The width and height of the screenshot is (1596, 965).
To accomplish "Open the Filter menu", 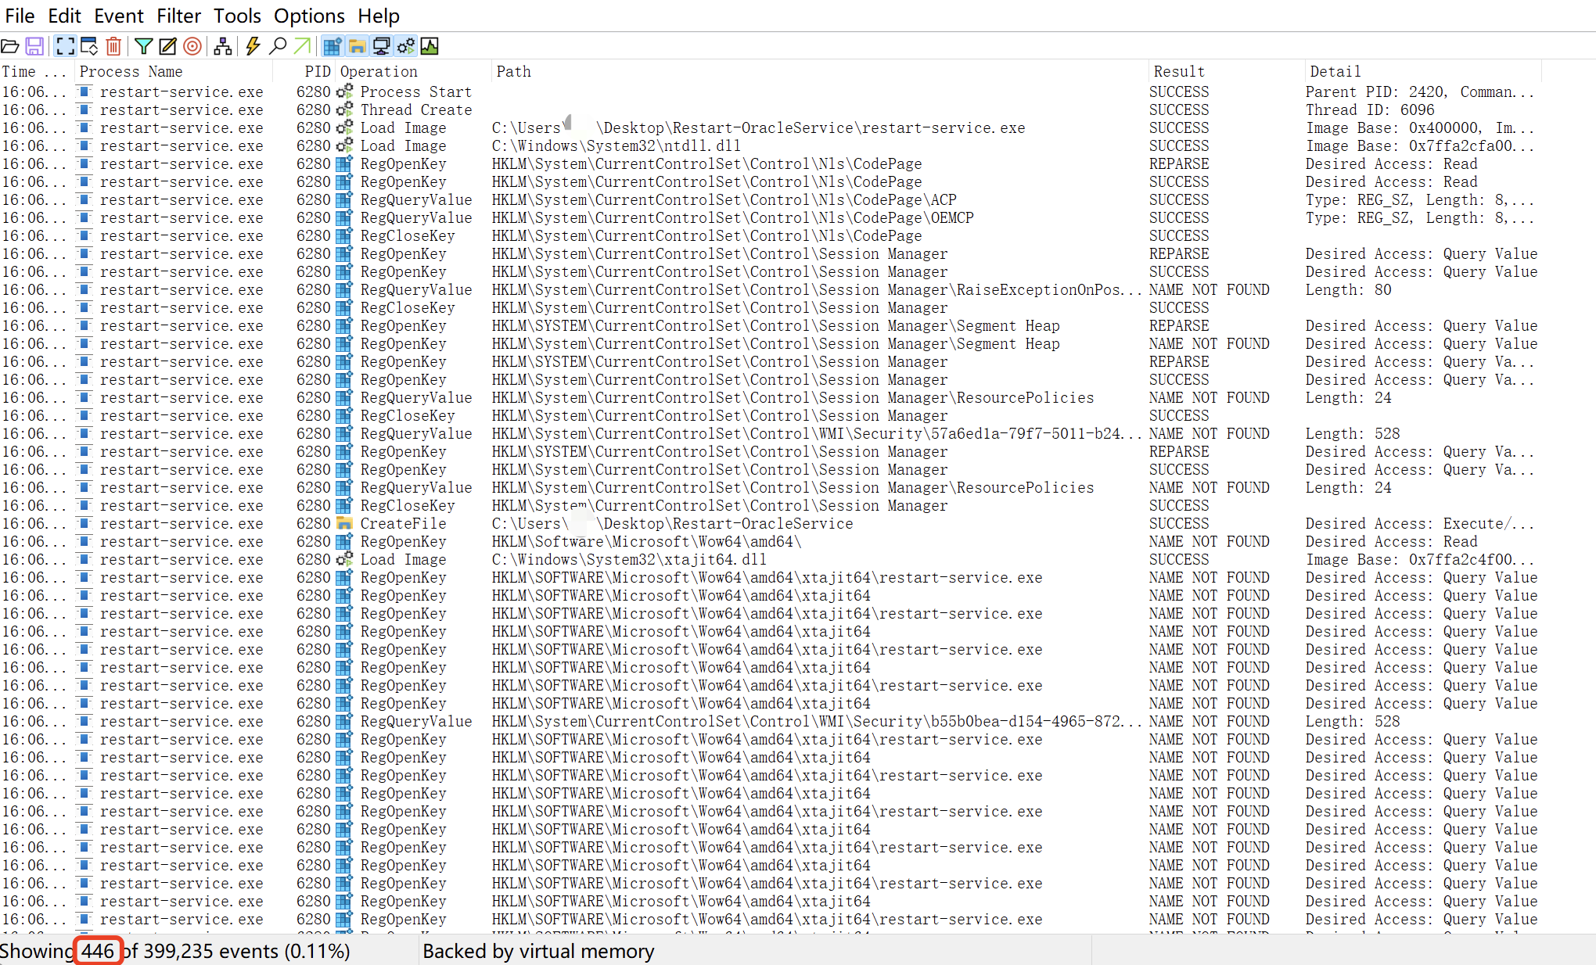I will coord(178,16).
